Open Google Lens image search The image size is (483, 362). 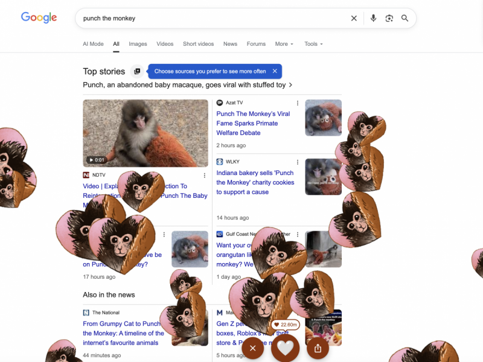tap(389, 19)
